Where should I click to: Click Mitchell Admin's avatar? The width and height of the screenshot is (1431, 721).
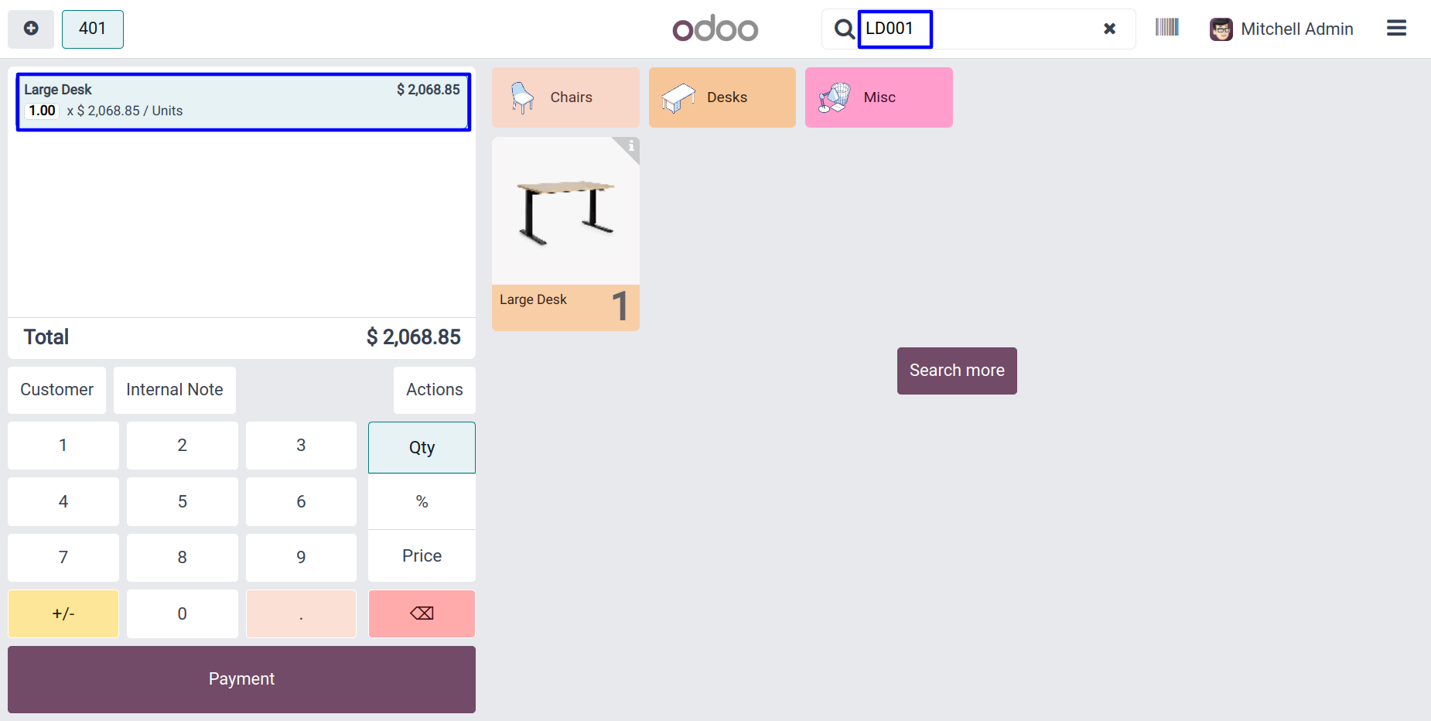1221,29
